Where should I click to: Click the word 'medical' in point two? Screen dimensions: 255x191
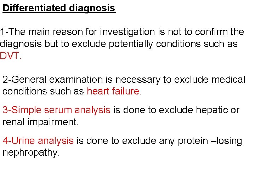[x=228, y=80]
